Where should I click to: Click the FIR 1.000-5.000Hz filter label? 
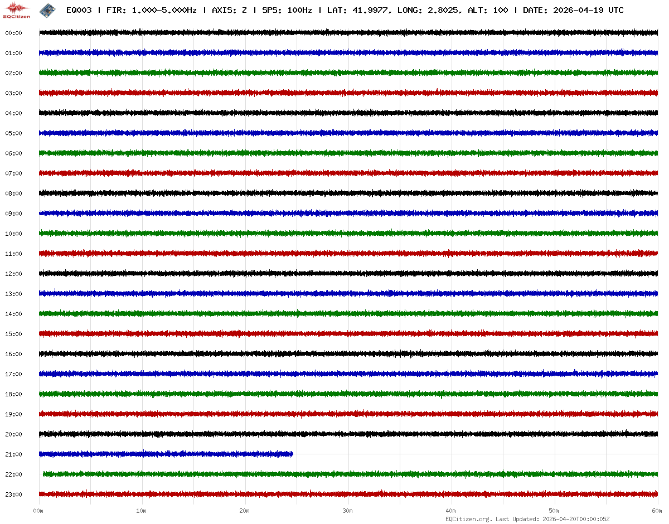pyautogui.click(x=151, y=11)
